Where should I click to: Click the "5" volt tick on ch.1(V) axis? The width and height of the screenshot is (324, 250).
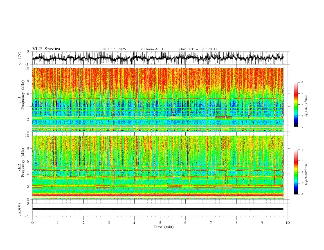(28, 51)
